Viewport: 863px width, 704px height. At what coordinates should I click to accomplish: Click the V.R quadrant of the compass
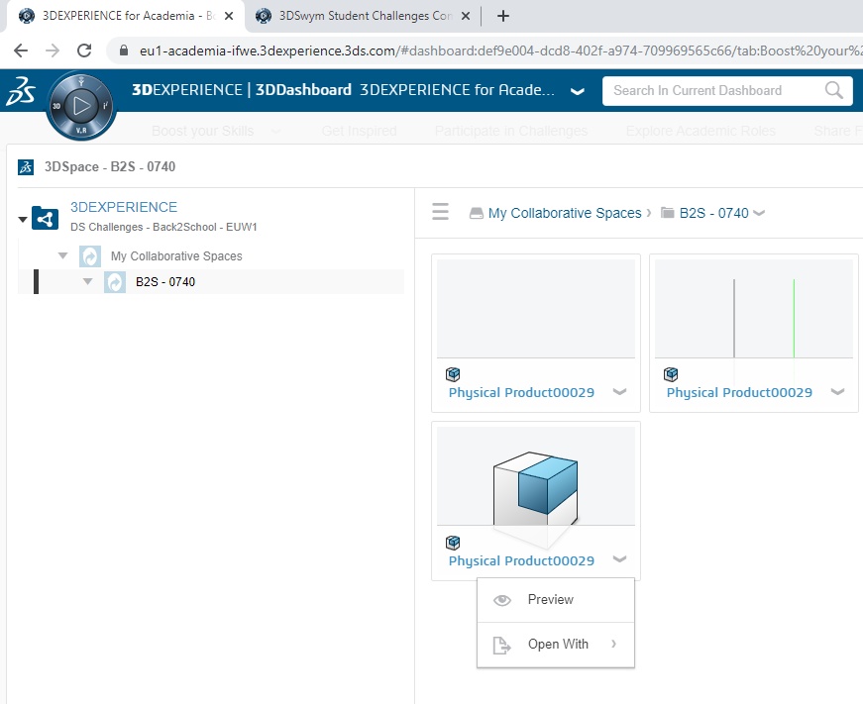click(x=81, y=130)
